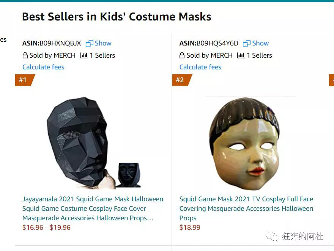Click the lock icon on the #1 product

[x=25, y=55]
